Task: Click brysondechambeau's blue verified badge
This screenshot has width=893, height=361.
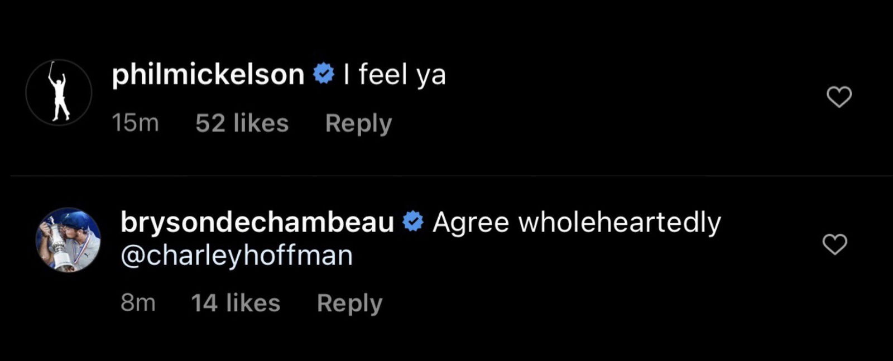Action: tap(412, 222)
